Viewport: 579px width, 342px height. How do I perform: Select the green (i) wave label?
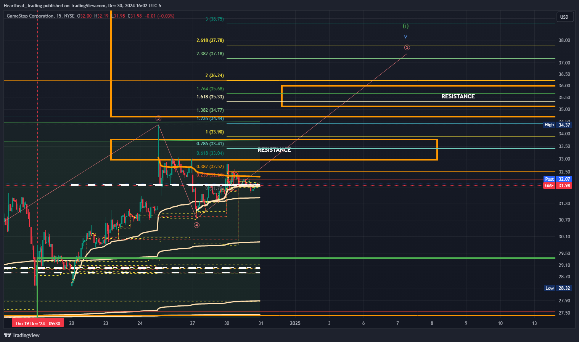405,26
